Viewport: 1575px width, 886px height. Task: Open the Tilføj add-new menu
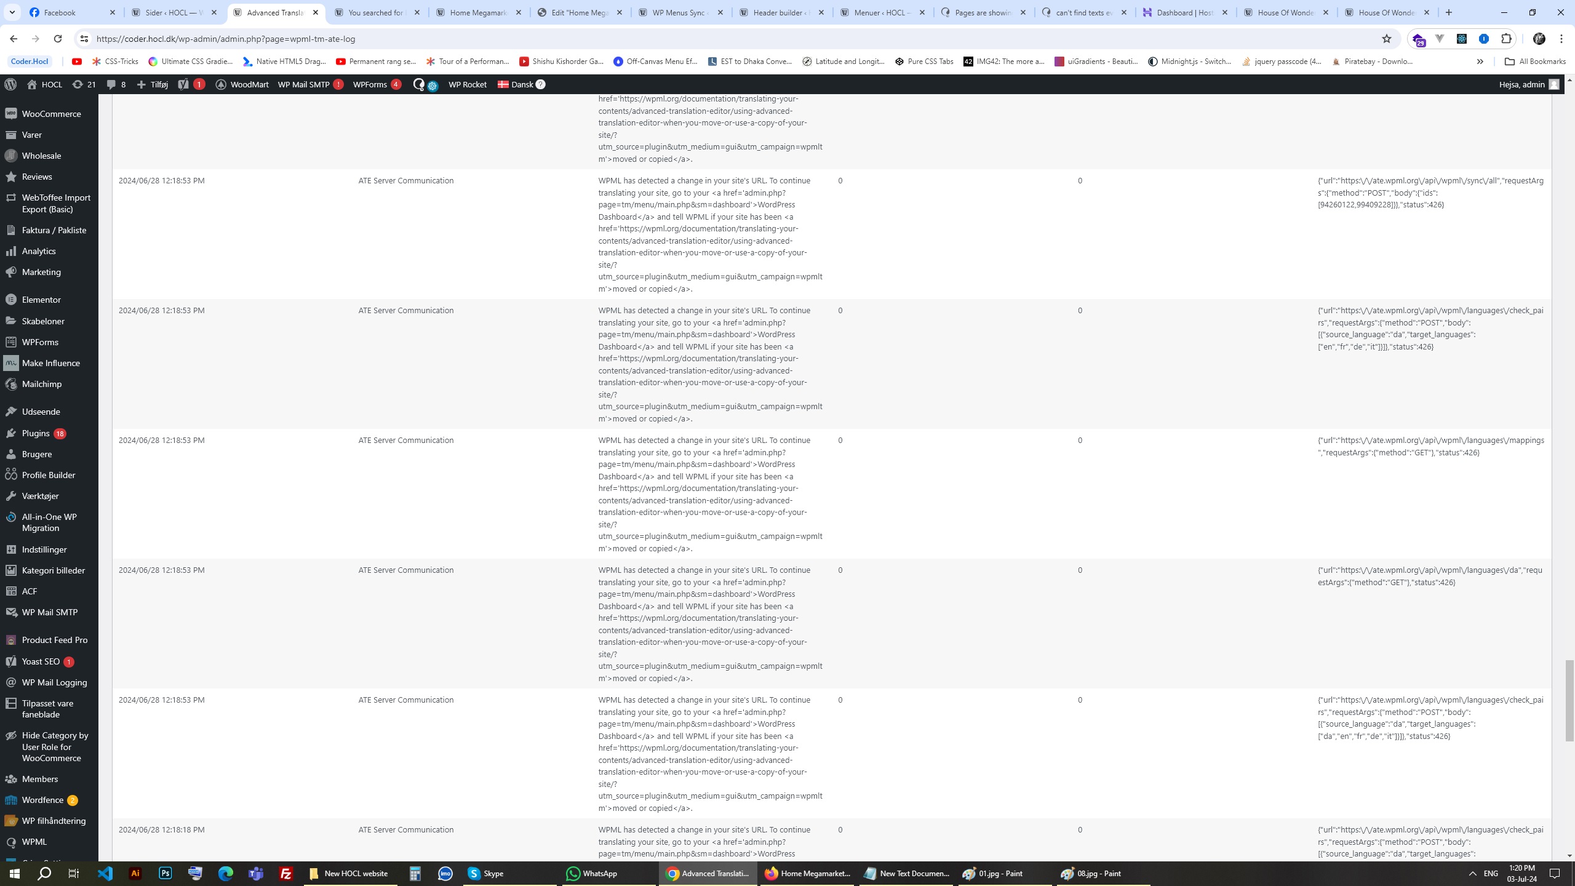(x=153, y=84)
